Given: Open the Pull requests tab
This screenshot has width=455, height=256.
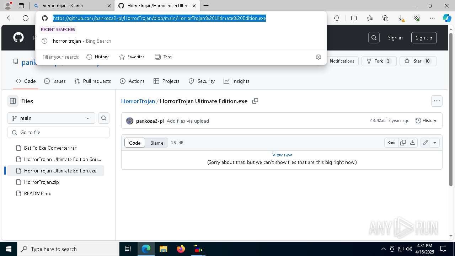Looking at the screenshot, I should coord(93,81).
